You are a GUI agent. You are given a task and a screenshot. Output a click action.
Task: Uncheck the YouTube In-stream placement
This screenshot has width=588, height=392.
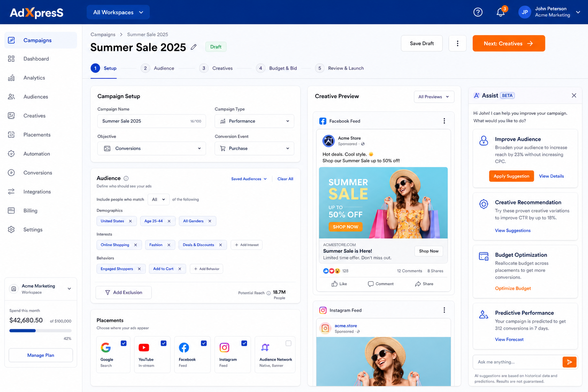pos(163,343)
